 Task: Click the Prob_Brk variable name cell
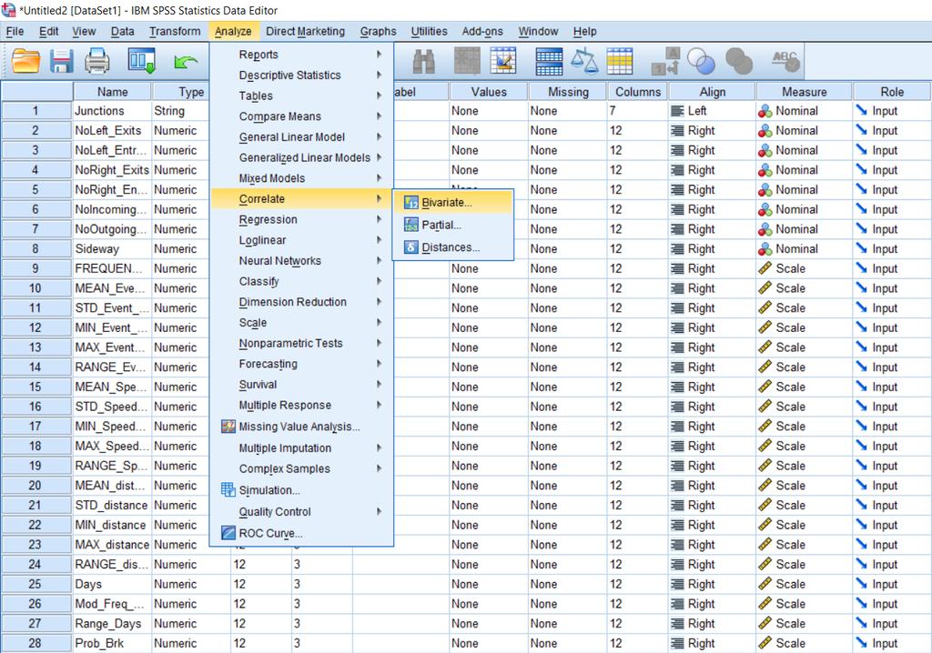(x=112, y=643)
